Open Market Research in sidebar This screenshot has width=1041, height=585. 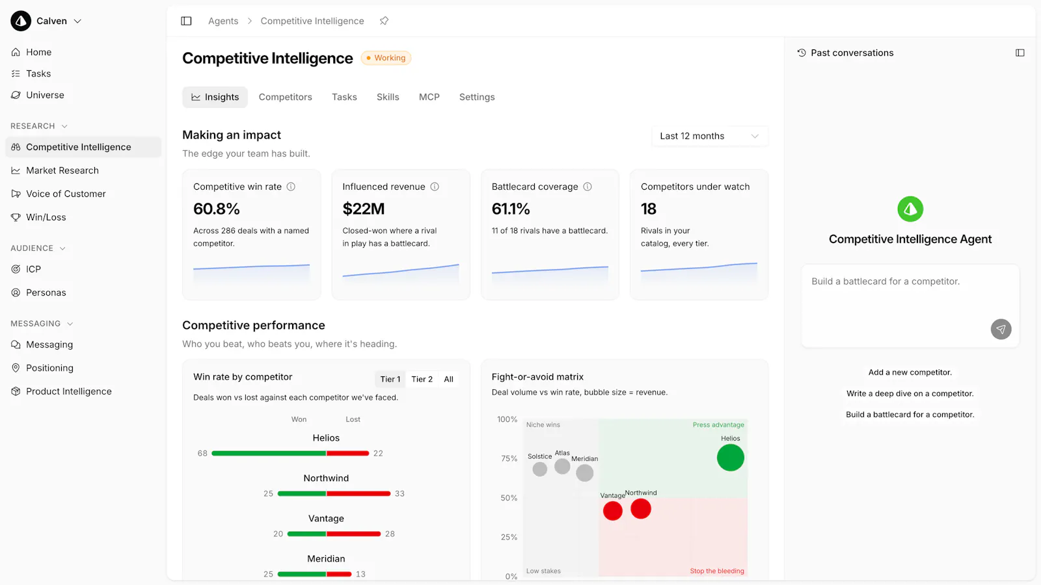coord(83,170)
